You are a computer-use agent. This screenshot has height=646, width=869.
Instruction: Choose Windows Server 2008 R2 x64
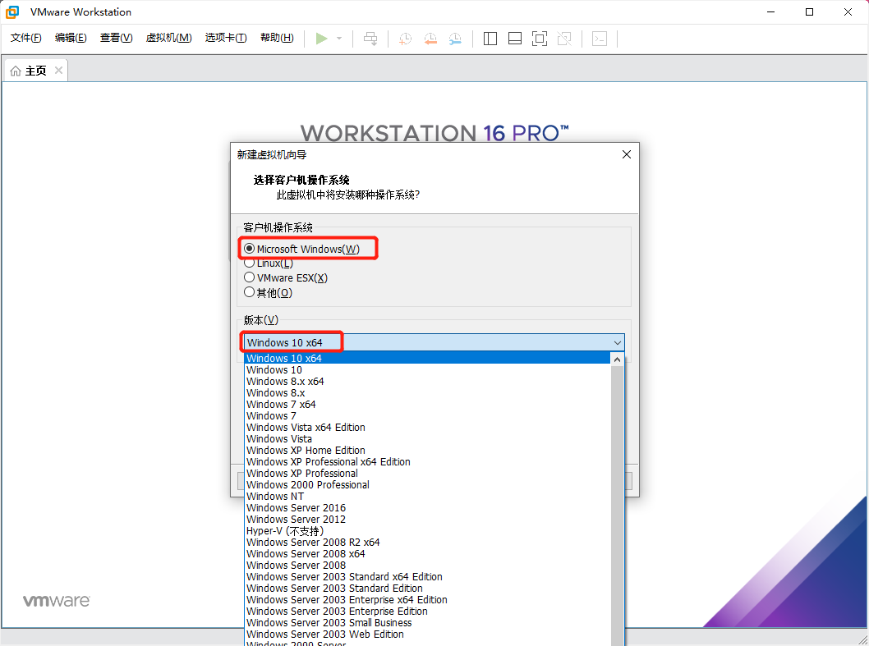click(427, 543)
